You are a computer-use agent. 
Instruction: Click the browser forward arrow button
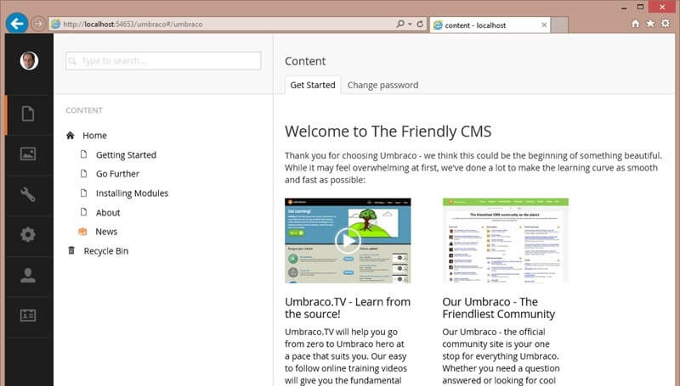click(x=38, y=24)
